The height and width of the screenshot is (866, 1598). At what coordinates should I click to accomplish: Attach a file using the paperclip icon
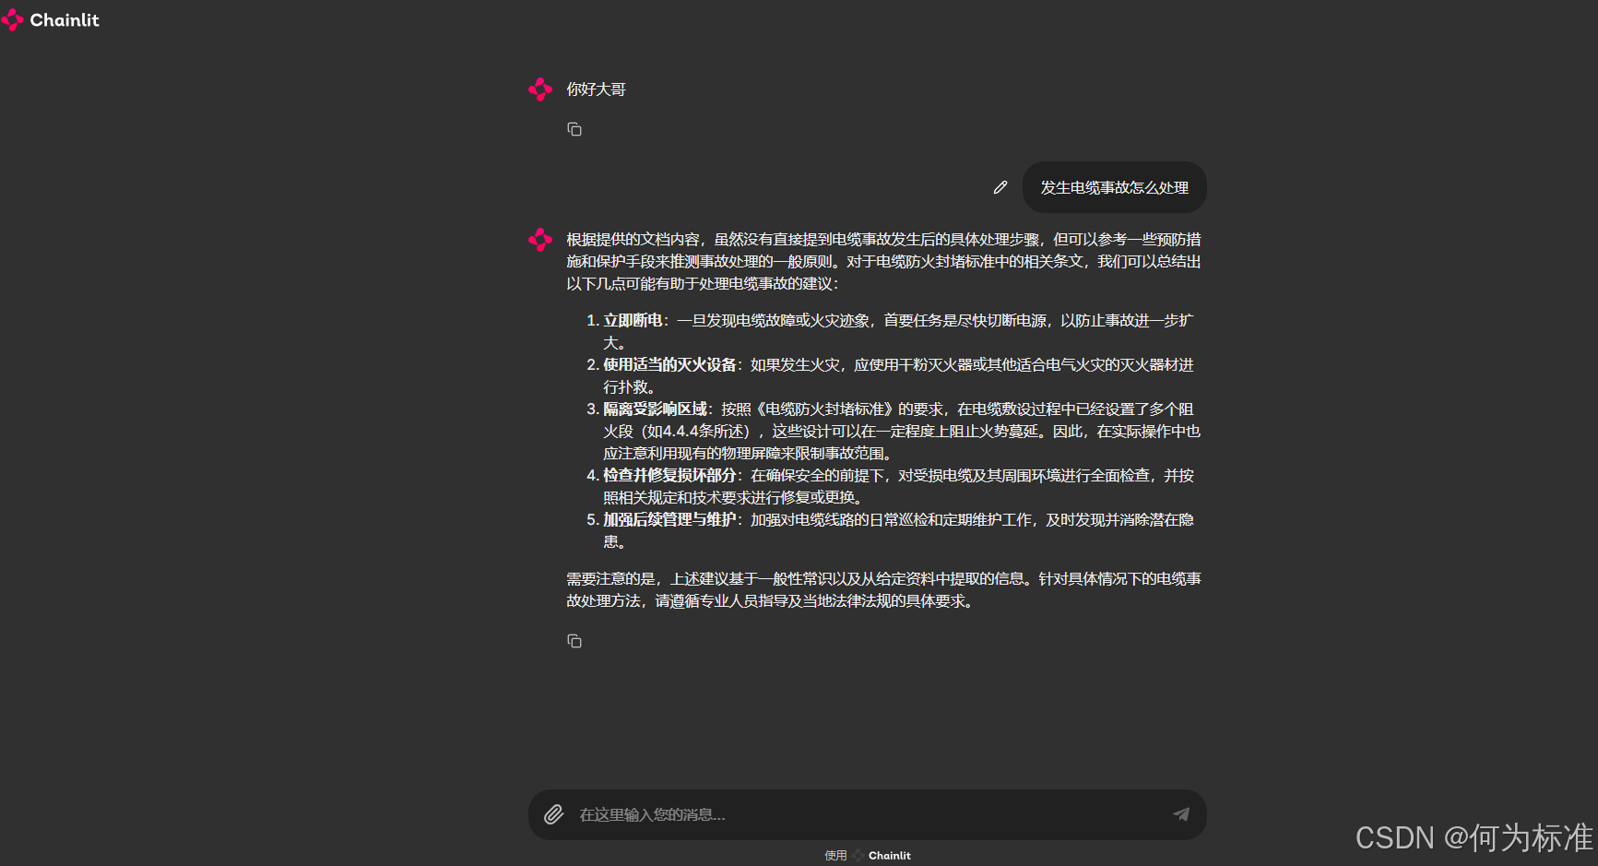click(x=554, y=814)
